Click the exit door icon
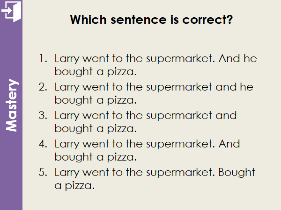This screenshot has height=210, width=281. click(11, 11)
